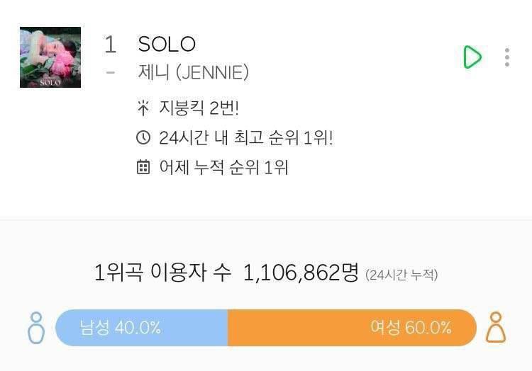Click the male figure icon
Image resolution: width=532 pixels, height=371 pixels.
(x=36, y=328)
